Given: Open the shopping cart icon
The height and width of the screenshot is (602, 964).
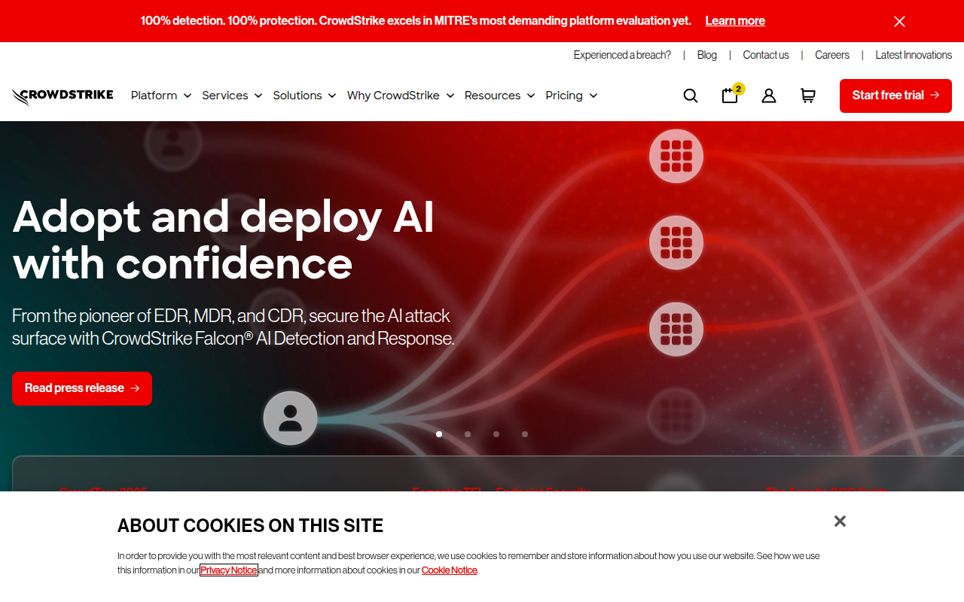Looking at the screenshot, I should point(807,96).
